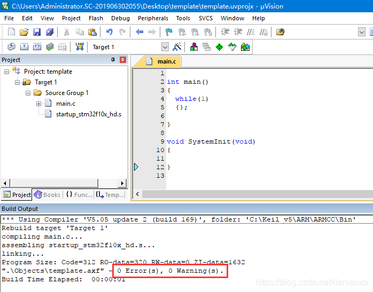Screen dimensions: 373x292
Task: Save the current file with the floppy icon
Action: (x=37, y=32)
